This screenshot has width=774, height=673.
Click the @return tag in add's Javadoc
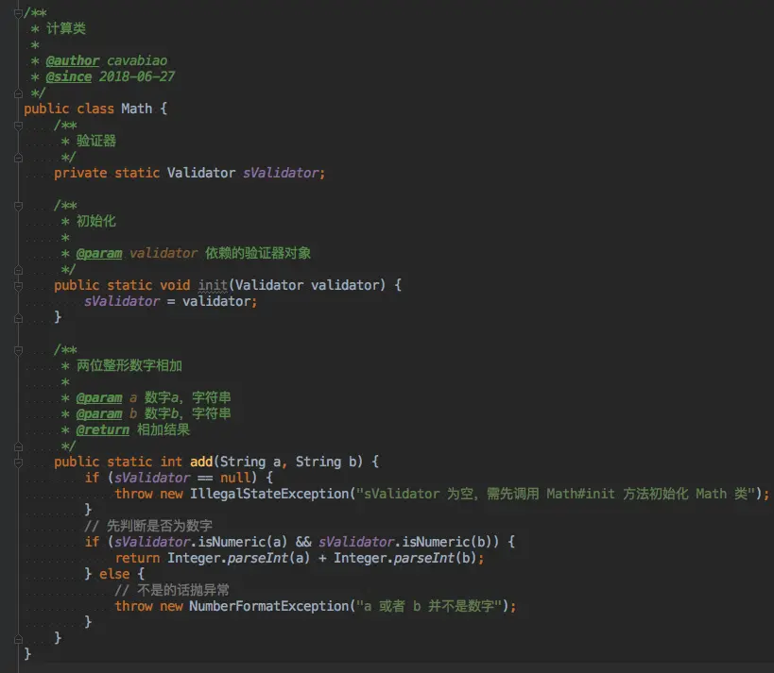(x=102, y=429)
